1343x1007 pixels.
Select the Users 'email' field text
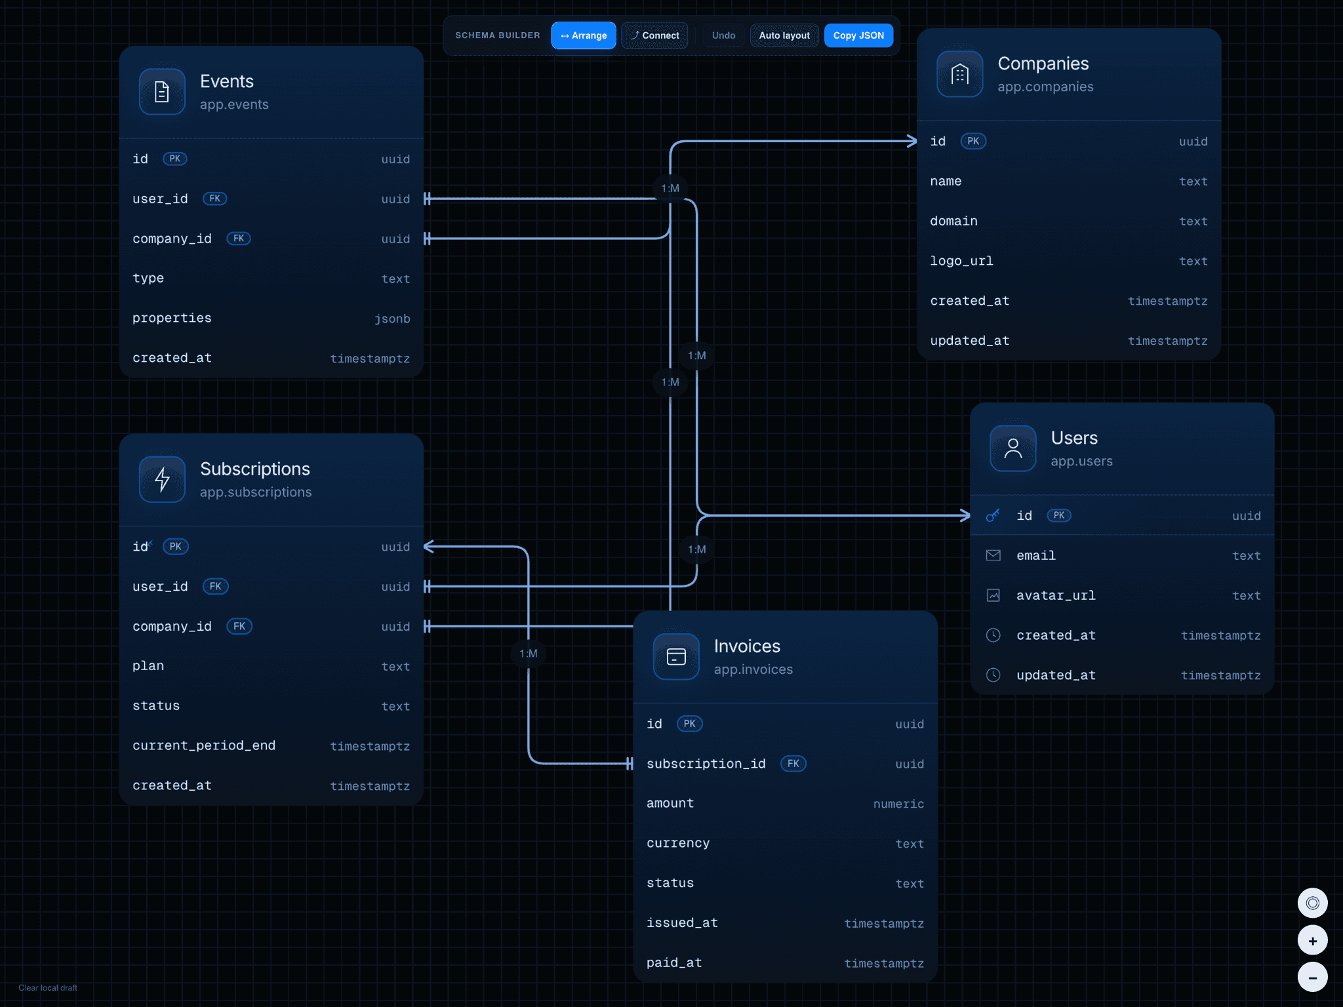coord(1035,555)
